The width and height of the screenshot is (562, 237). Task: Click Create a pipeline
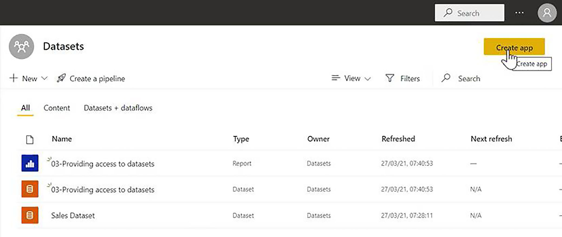point(97,79)
